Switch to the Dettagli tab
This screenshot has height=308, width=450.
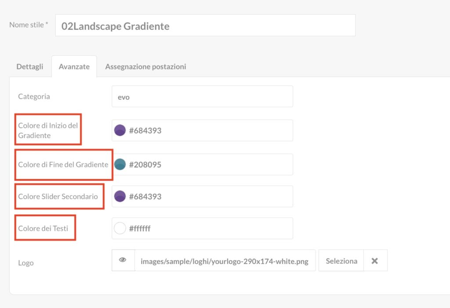tap(30, 67)
